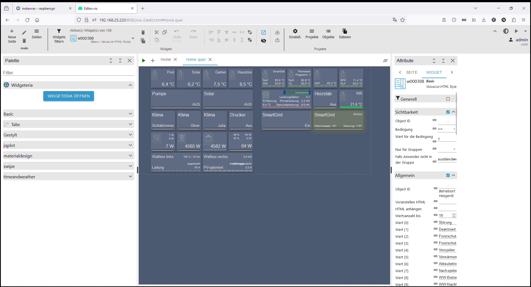This screenshot has width=531, height=287.
Task: Switch to the SEITE attributes tab
Action: pos(412,72)
